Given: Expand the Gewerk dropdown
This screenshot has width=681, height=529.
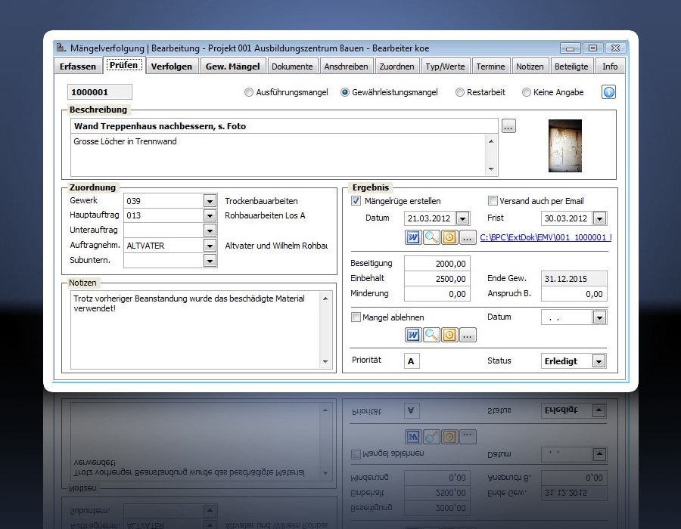Looking at the screenshot, I should pos(210,201).
